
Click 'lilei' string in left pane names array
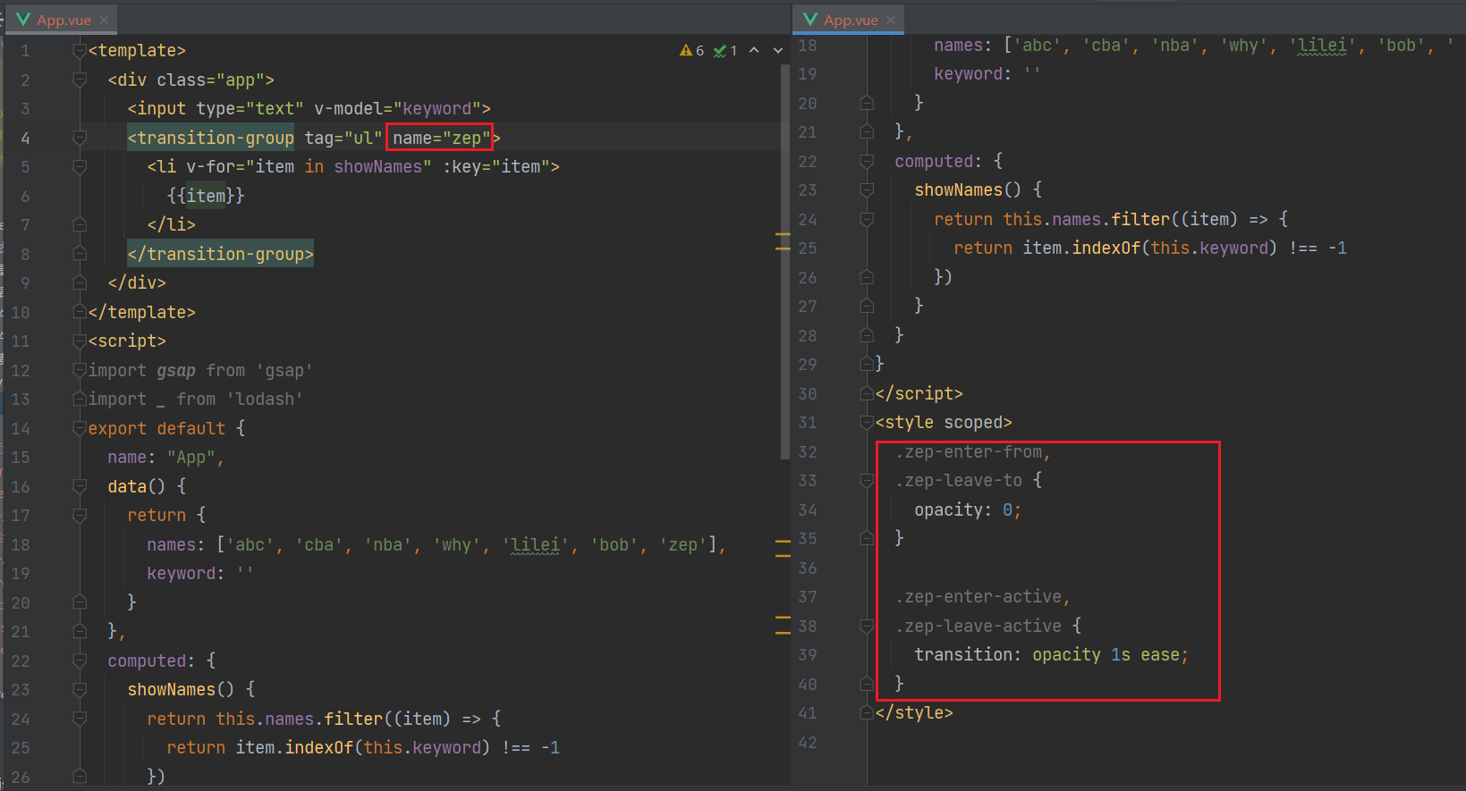tap(535, 544)
